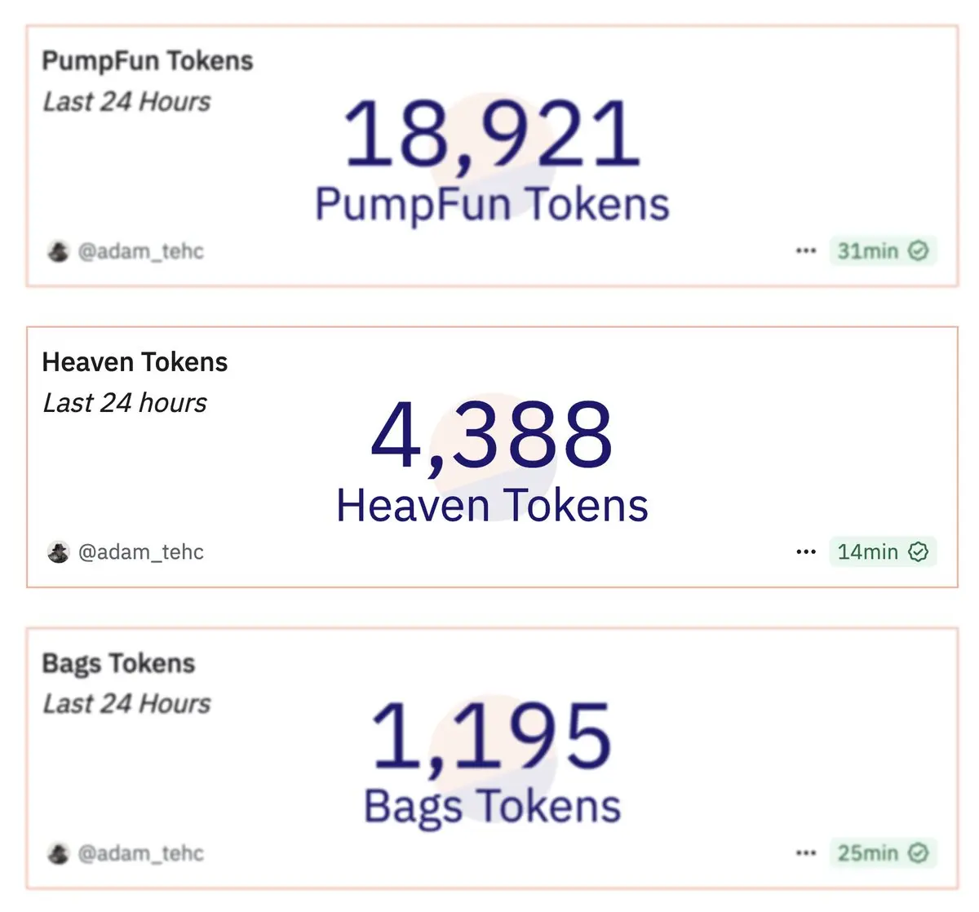
Task: Select the 18,921 PumpFun counter value
Action: point(492,135)
